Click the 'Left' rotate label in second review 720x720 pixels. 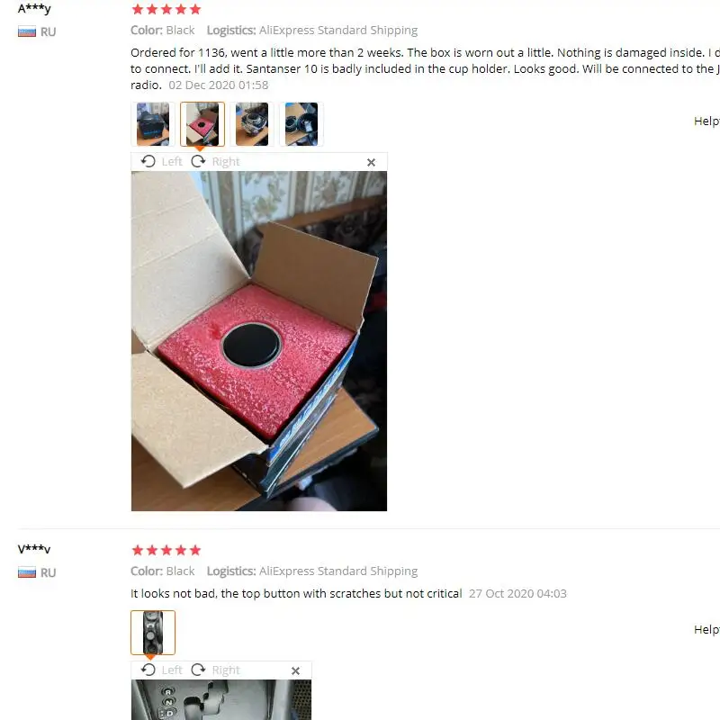click(x=172, y=670)
